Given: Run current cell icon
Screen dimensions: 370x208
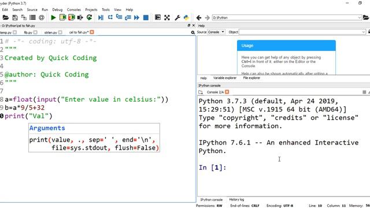Looking at the screenshot, I should coord(62,17).
